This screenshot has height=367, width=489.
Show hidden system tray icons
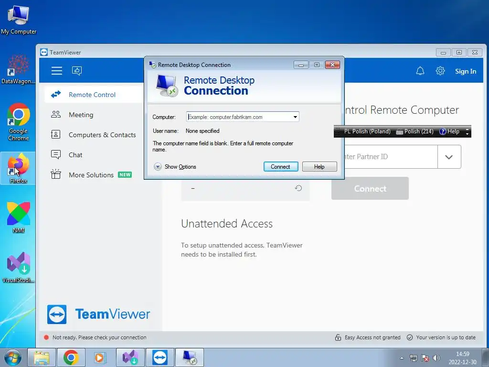[402, 358]
